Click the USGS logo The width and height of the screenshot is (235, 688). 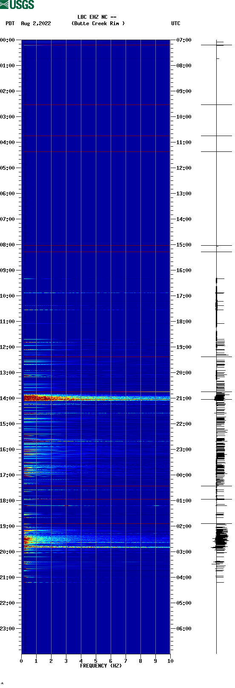[x=17, y=5]
